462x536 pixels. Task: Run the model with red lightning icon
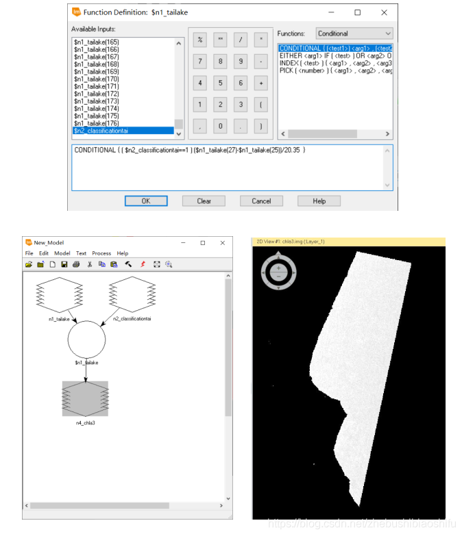click(143, 264)
